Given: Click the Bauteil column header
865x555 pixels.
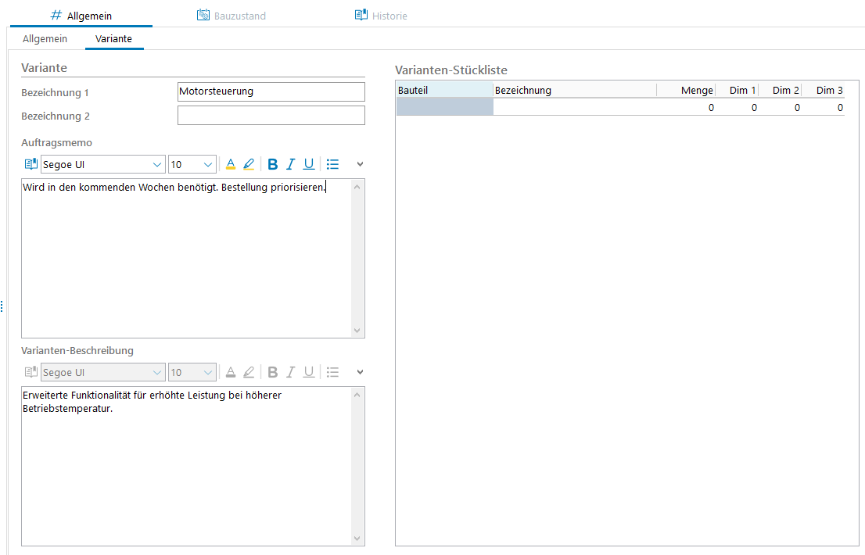Looking at the screenshot, I should 444,91.
